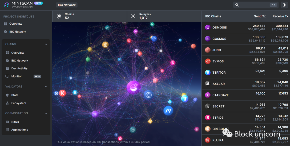
Task: Collapse the CHAINS section chevron
Action: (46, 44)
